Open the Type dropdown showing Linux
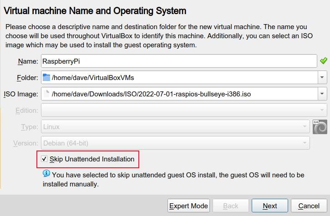Screen dimensions: 330x216 pyautogui.click(x=175, y=126)
